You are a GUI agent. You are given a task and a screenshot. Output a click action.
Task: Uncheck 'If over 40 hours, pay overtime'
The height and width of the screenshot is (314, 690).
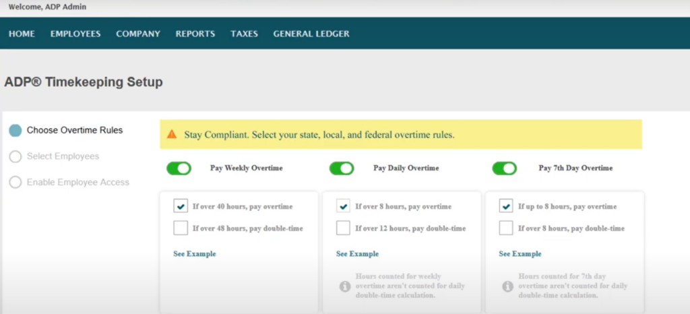pos(181,206)
